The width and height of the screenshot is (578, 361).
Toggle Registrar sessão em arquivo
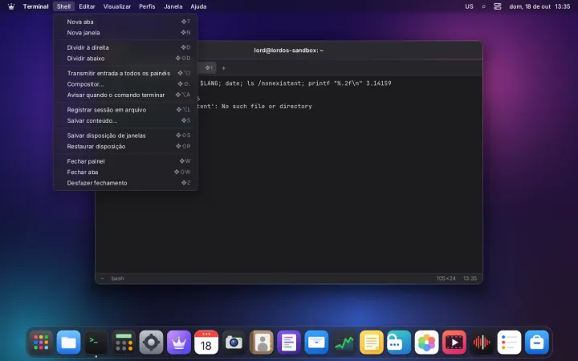point(126,110)
